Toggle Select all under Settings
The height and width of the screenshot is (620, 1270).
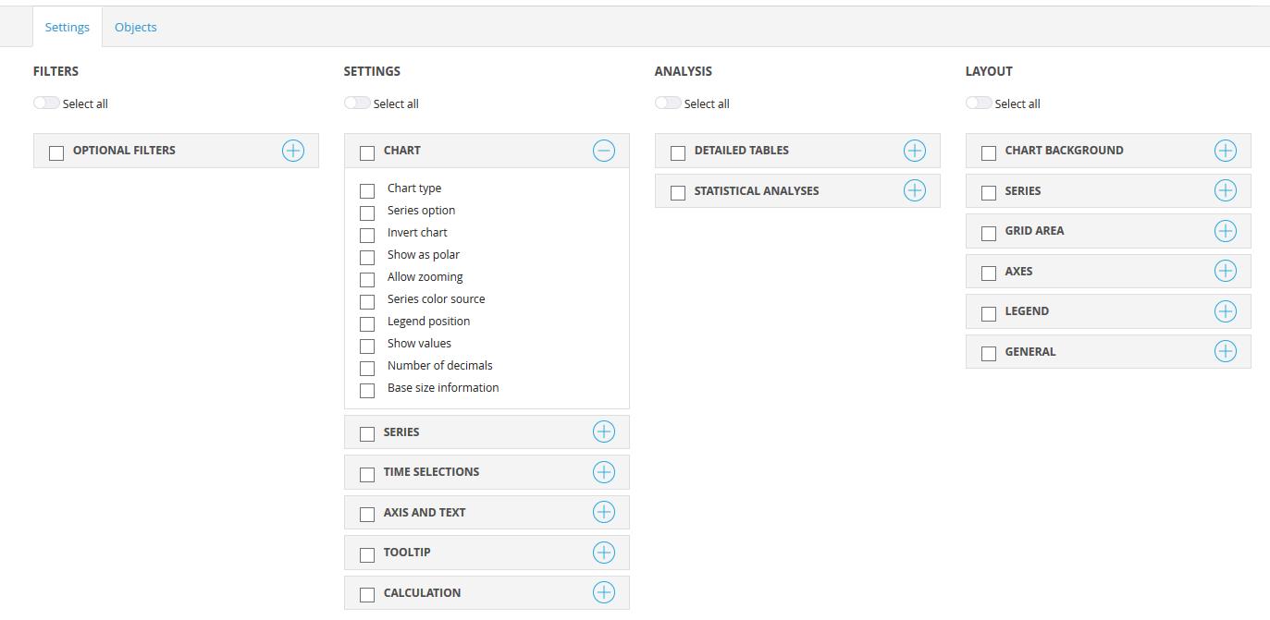tap(357, 103)
